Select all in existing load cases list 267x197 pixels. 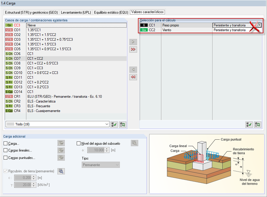point(114,125)
